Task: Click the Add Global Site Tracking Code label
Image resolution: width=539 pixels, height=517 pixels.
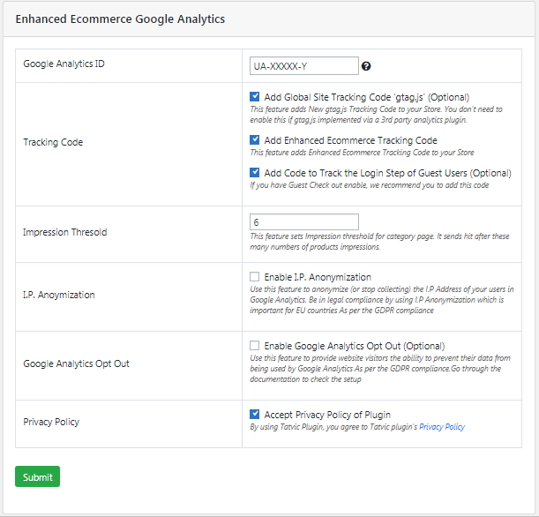Action: point(366,97)
